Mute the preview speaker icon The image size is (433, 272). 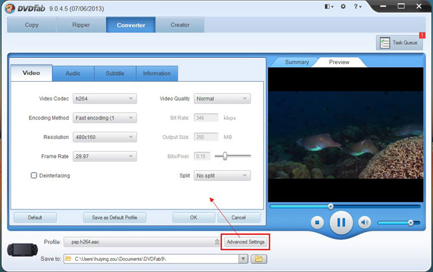pyautogui.click(x=364, y=222)
